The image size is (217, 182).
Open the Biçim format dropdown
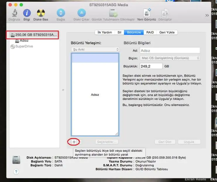click(x=170, y=58)
